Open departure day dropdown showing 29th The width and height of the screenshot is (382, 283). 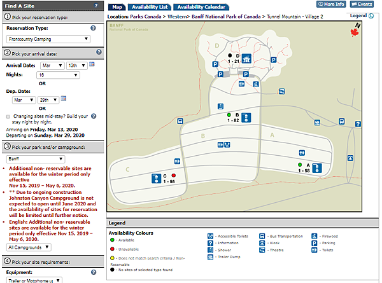click(x=48, y=100)
